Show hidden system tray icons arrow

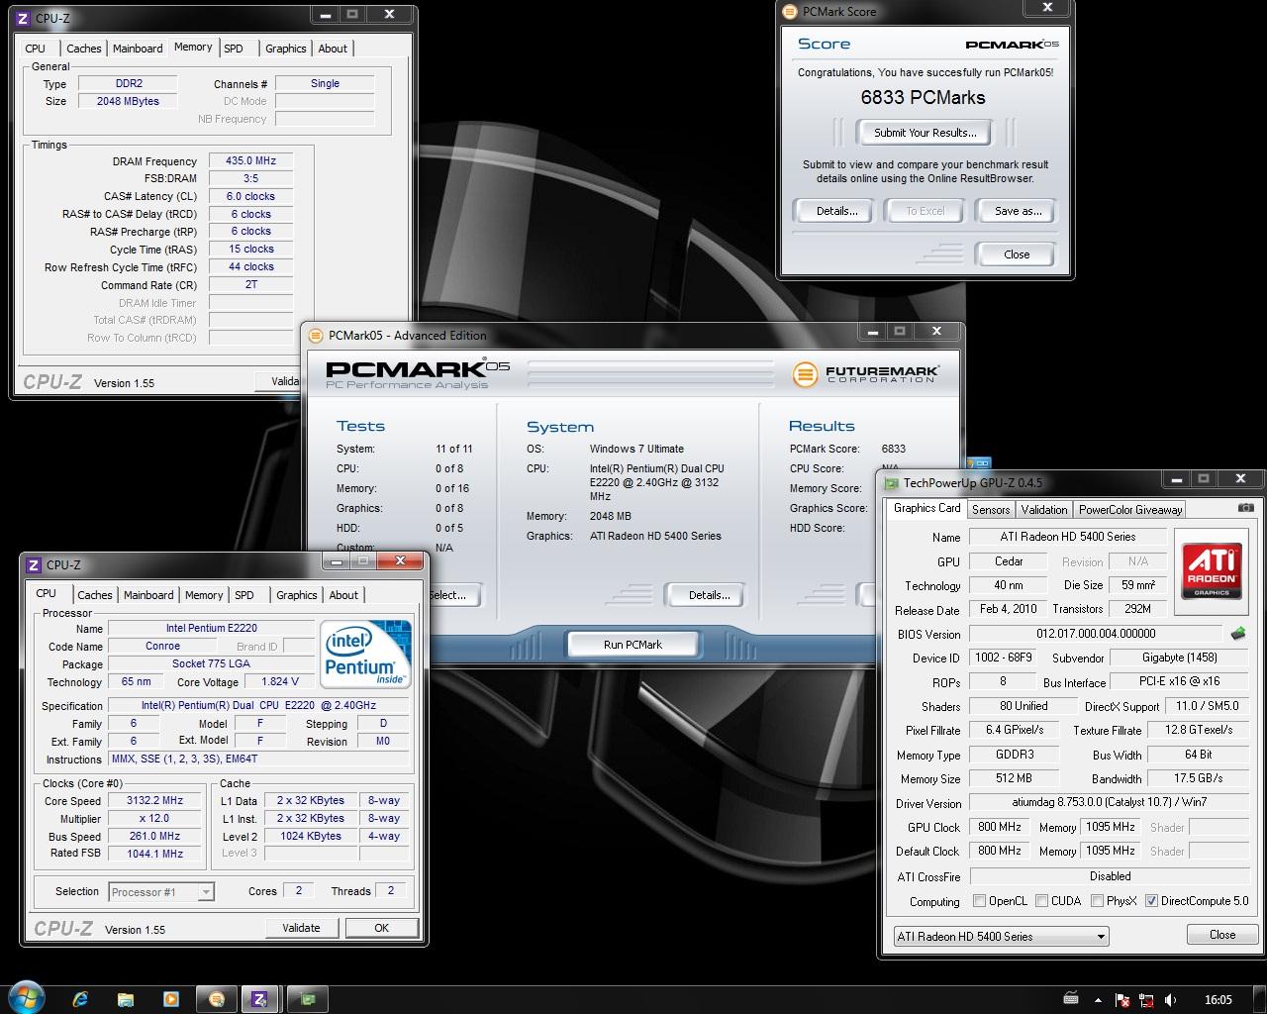[1097, 1000]
